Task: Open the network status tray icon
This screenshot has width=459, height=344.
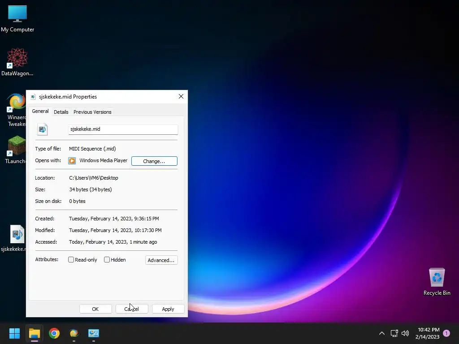Action: (394, 333)
